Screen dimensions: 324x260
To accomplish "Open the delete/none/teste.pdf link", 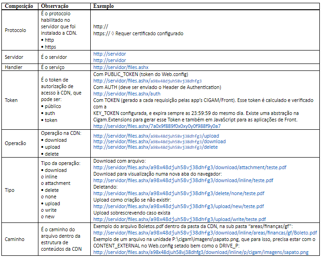I will click(179, 193).
